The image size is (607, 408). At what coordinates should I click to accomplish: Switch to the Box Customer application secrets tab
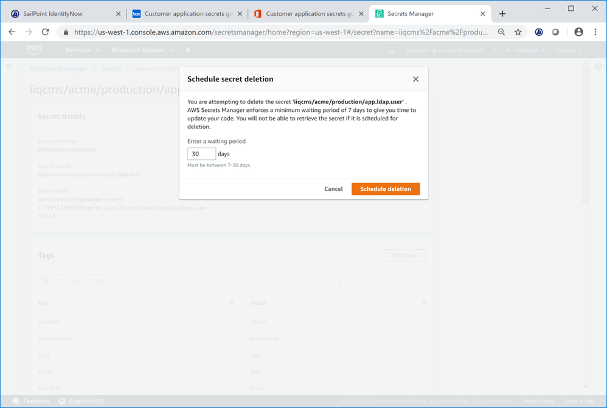coord(186,13)
